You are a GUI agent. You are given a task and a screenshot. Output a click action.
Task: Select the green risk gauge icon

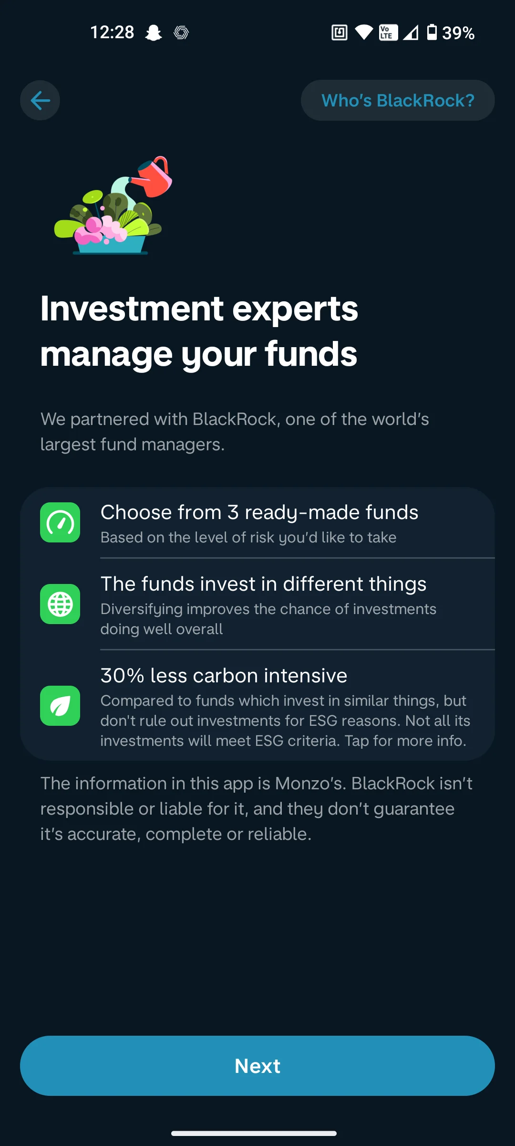coord(60,522)
